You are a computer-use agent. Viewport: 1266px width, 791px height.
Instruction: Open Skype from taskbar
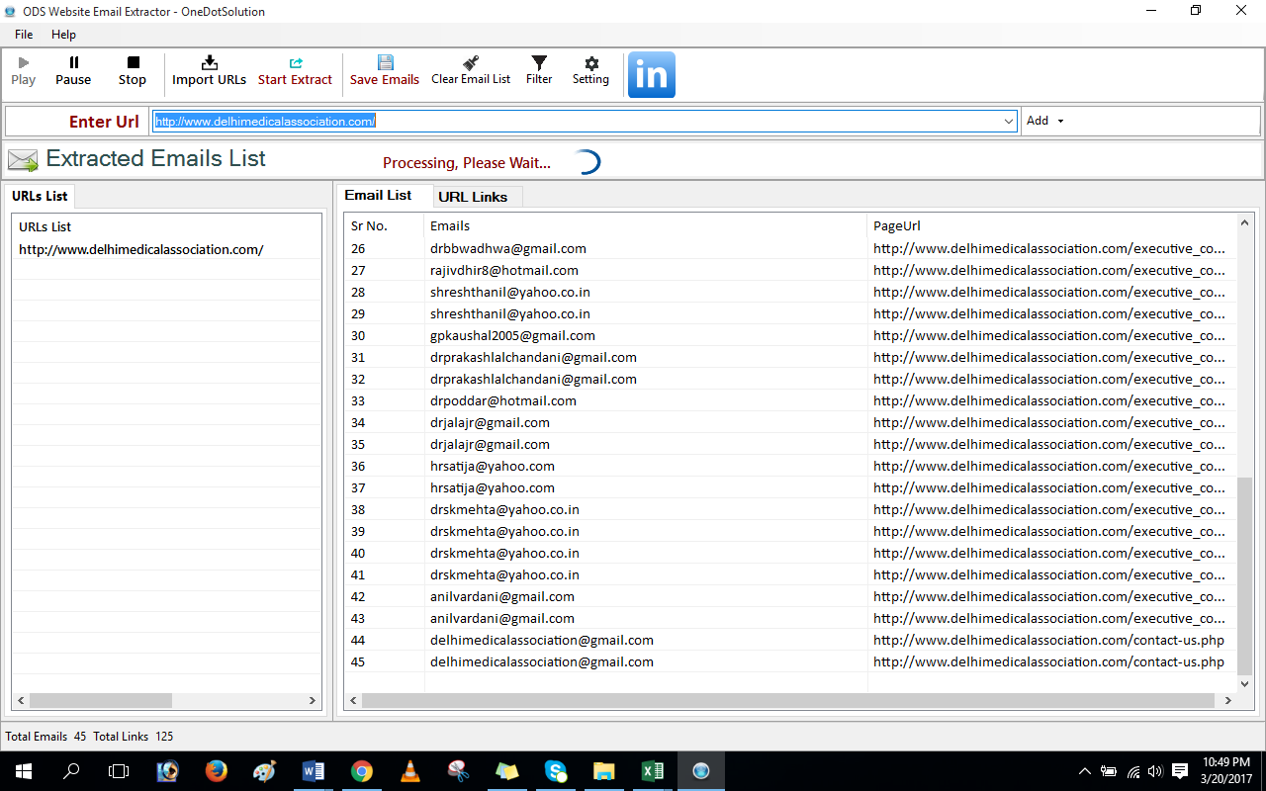pos(556,771)
